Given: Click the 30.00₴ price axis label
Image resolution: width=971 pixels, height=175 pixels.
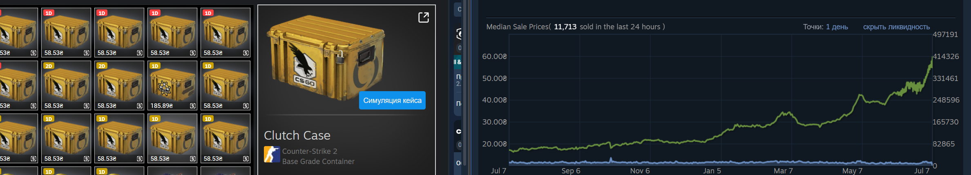Looking at the screenshot, I should coord(494,122).
